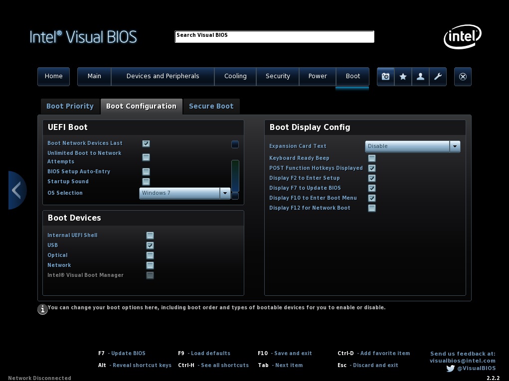Enable Display F12 for Network Boot
Image resolution: width=509 pixels, height=381 pixels.
point(372,208)
